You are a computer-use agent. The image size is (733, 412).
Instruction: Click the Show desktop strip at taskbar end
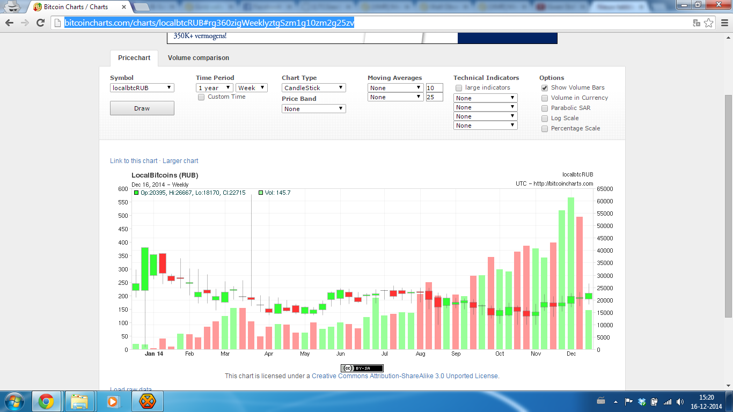pos(729,401)
